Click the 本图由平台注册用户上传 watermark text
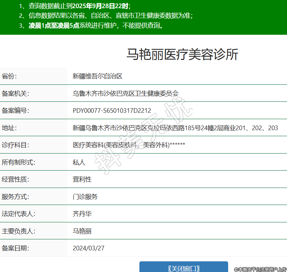Image resolution: width=287 pixels, height=272 pixels. (260, 269)
